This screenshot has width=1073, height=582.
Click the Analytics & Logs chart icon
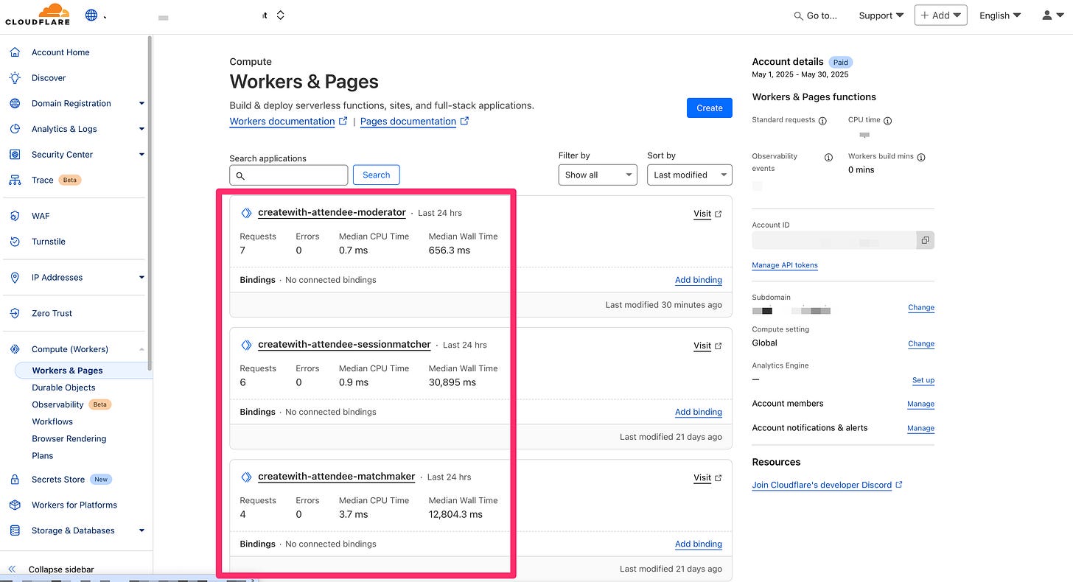point(15,129)
